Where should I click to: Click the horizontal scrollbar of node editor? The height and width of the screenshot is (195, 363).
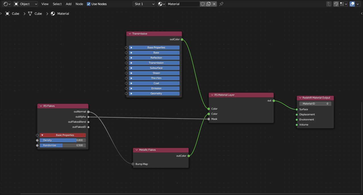tap(190, 194)
